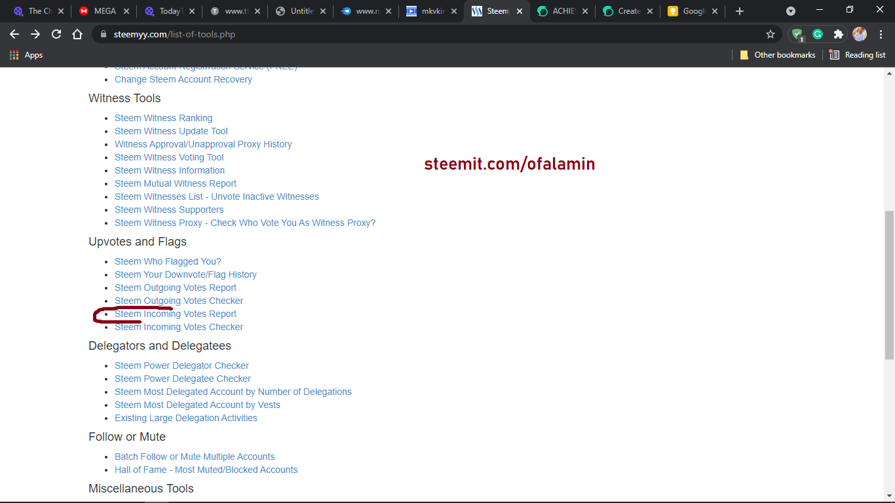Screen dimensions: 895x503
Task: Open Steem Witness Information link
Action: pos(170,170)
